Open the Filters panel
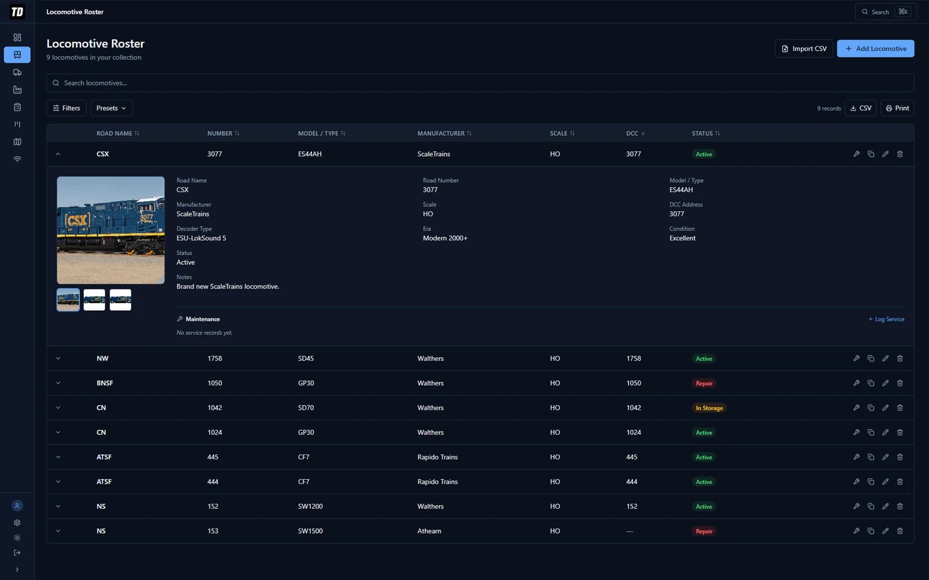This screenshot has width=929, height=580. coord(66,108)
